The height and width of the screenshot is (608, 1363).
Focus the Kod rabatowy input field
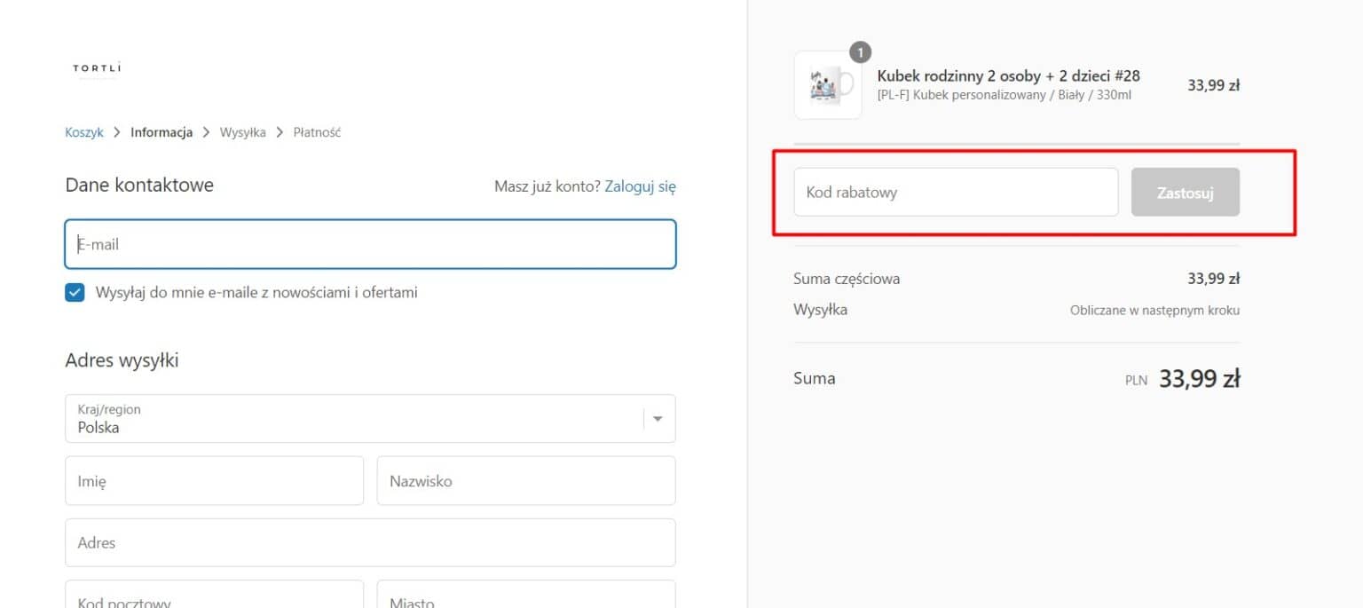pos(956,192)
